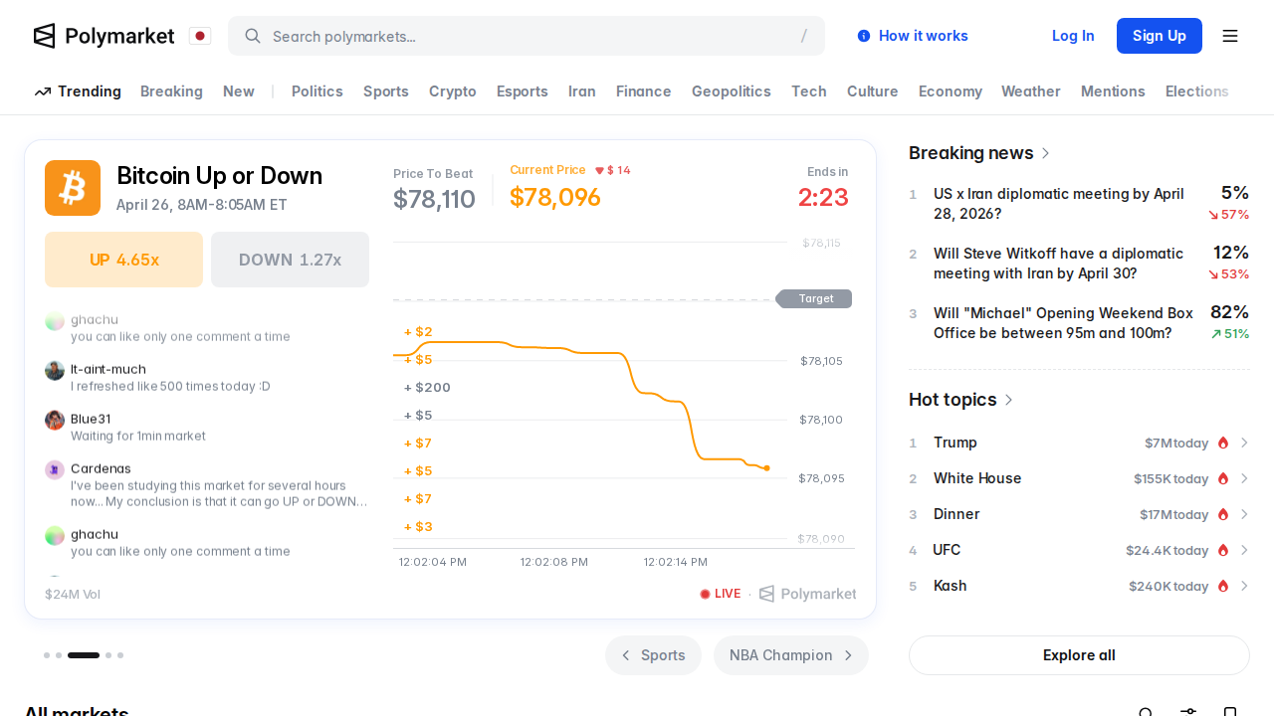Click Cardenas's avatar
1274x716 pixels.
point(55,469)
